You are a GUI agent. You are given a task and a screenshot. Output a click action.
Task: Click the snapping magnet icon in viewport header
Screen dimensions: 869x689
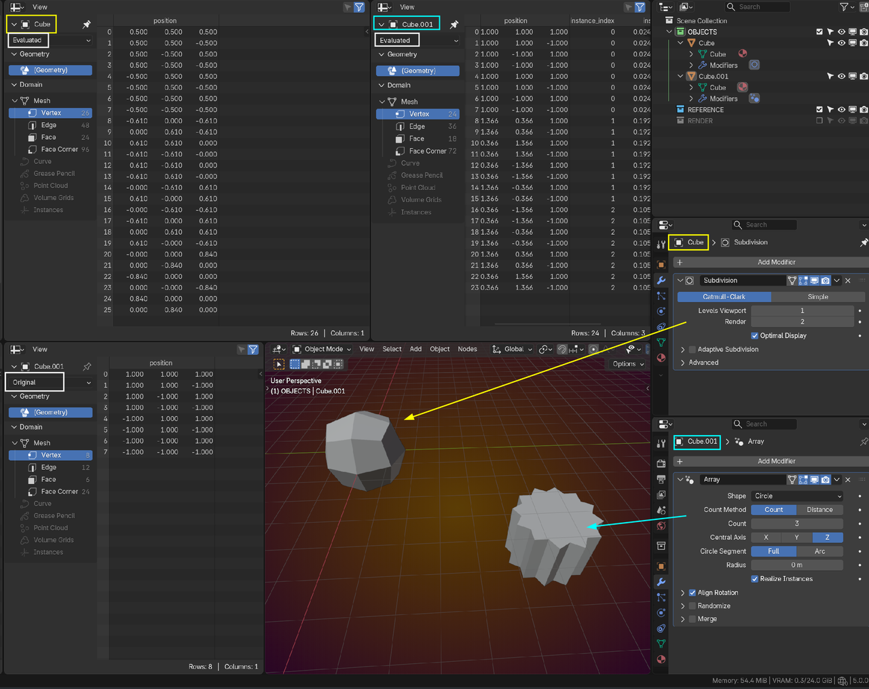click(x=562, y=350)
